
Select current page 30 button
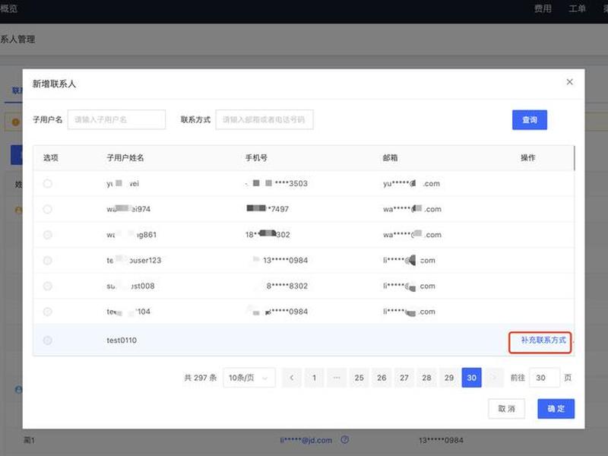pos(471,377)
